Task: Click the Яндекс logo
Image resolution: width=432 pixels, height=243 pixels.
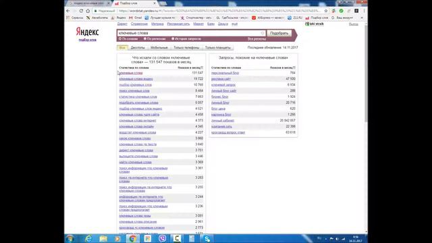Action: pos(87,32)
